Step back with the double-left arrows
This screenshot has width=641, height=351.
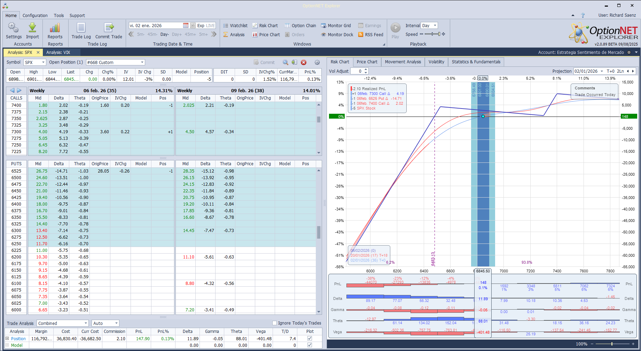tap(131, 34)
